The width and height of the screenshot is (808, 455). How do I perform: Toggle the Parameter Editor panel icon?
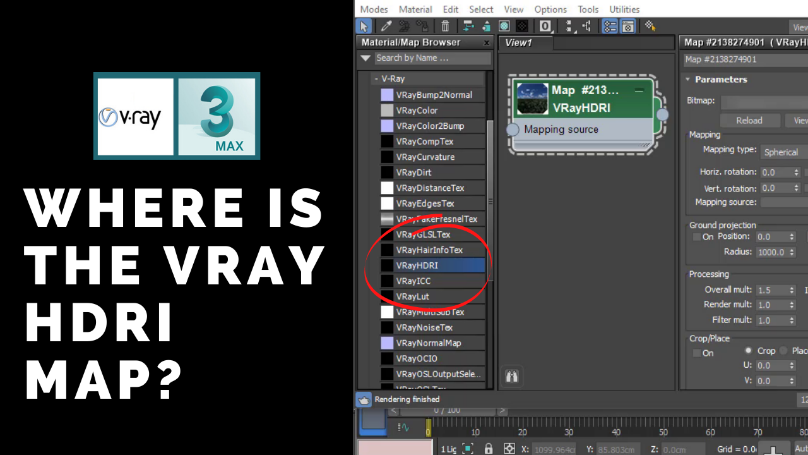[x=627, y=26]
